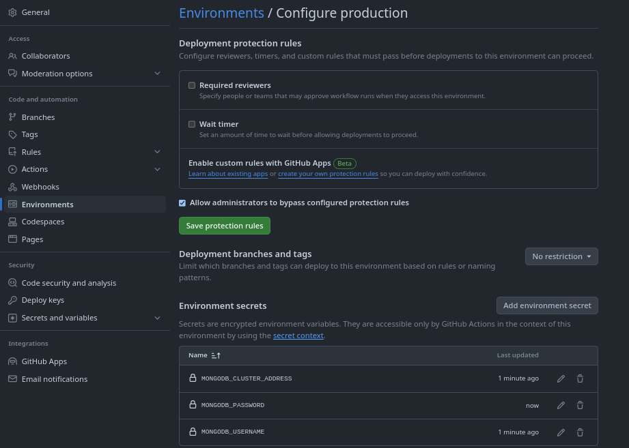Click the Environments breadcrumb link
Viewport: 629px width, 448px height.
point(221,13)
